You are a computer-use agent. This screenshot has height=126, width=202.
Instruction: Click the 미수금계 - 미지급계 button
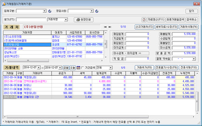pos(131,53)
